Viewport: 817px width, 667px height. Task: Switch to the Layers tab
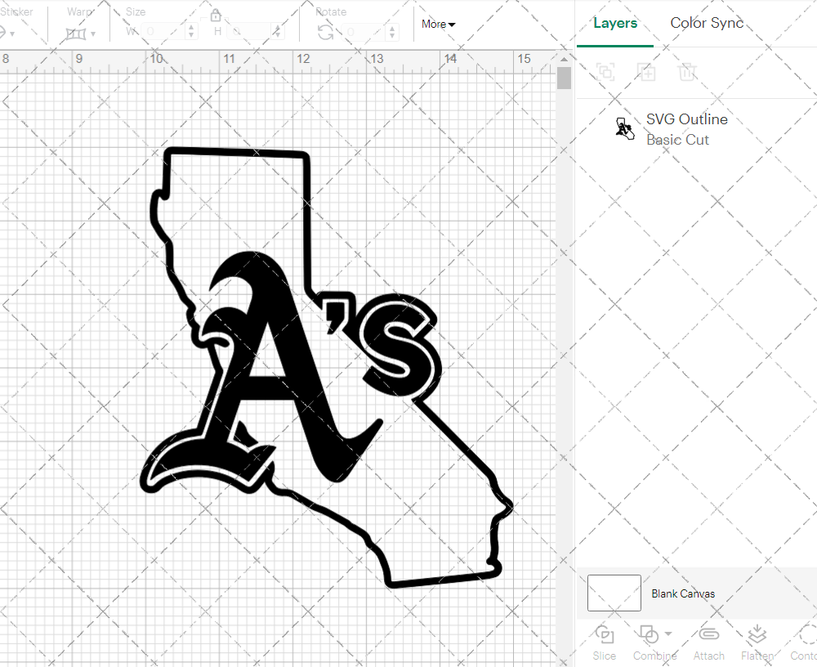(615, 24)
